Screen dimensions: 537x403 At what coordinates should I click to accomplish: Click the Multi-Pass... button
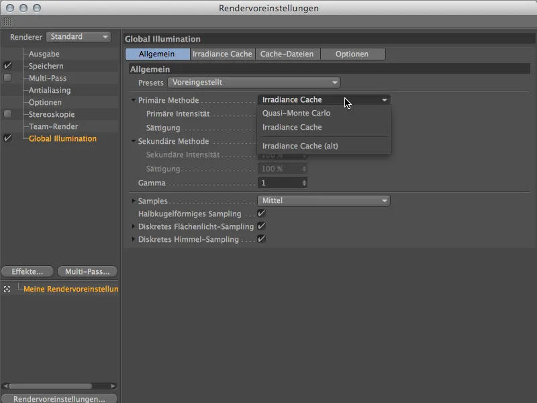[87, 271]
